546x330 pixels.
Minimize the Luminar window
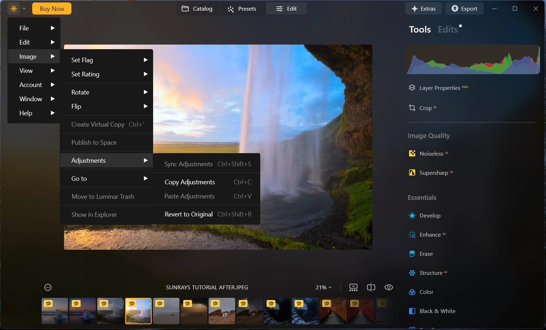point(494,8)
